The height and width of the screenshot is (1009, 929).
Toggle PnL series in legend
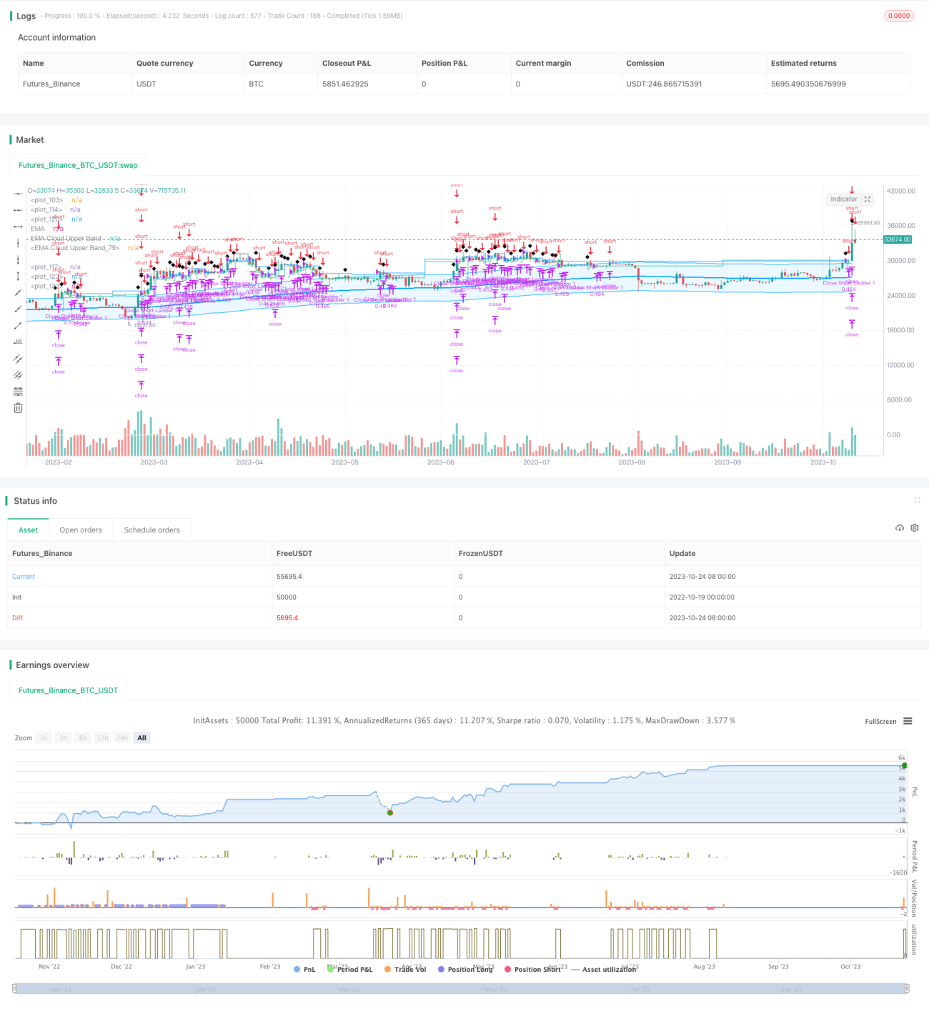point(304,970)
